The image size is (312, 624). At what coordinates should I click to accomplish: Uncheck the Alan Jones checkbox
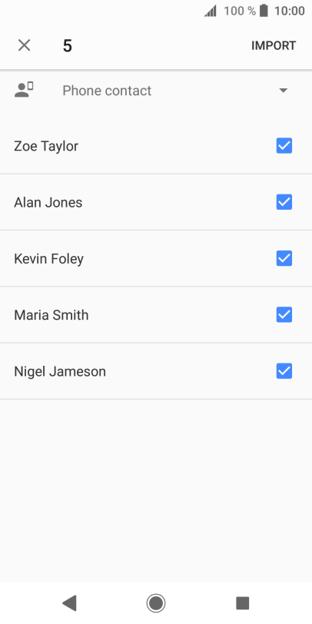tap(284, 202)
